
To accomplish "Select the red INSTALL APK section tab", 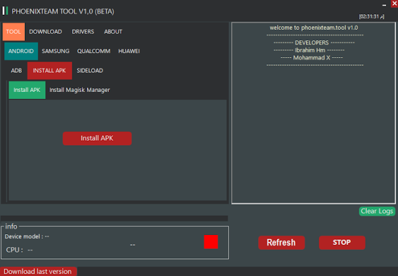I will (x=50, y=70).
